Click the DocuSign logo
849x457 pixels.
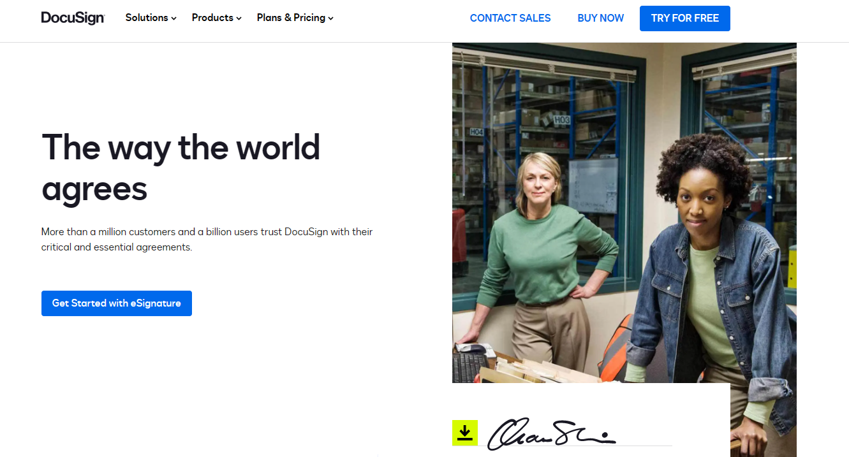pyautogui.click(x=73, y=18)
